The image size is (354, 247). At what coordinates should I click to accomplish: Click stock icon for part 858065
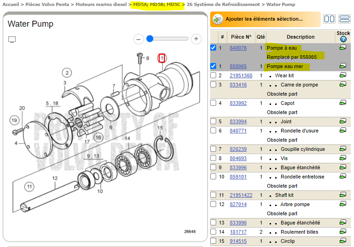point(343,66)
